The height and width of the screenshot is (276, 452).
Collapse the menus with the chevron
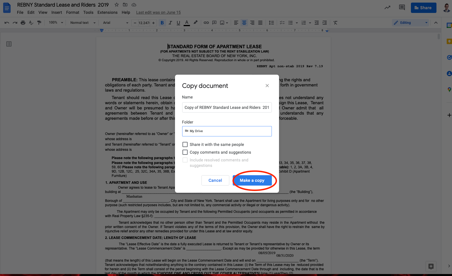point(436,23)
